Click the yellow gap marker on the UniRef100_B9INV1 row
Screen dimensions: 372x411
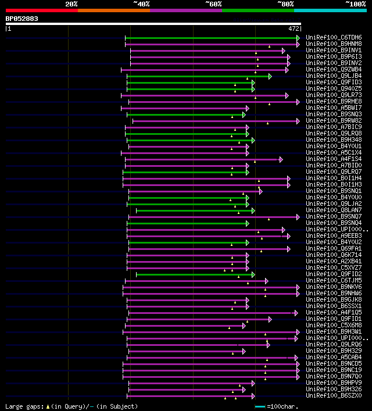tap(256, 53)
